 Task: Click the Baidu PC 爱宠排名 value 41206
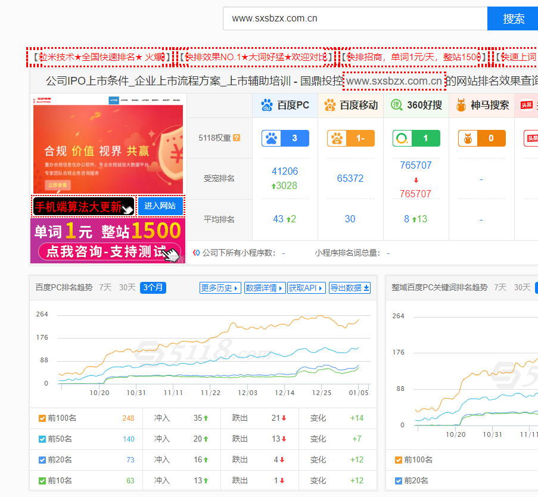pos(285,171)
